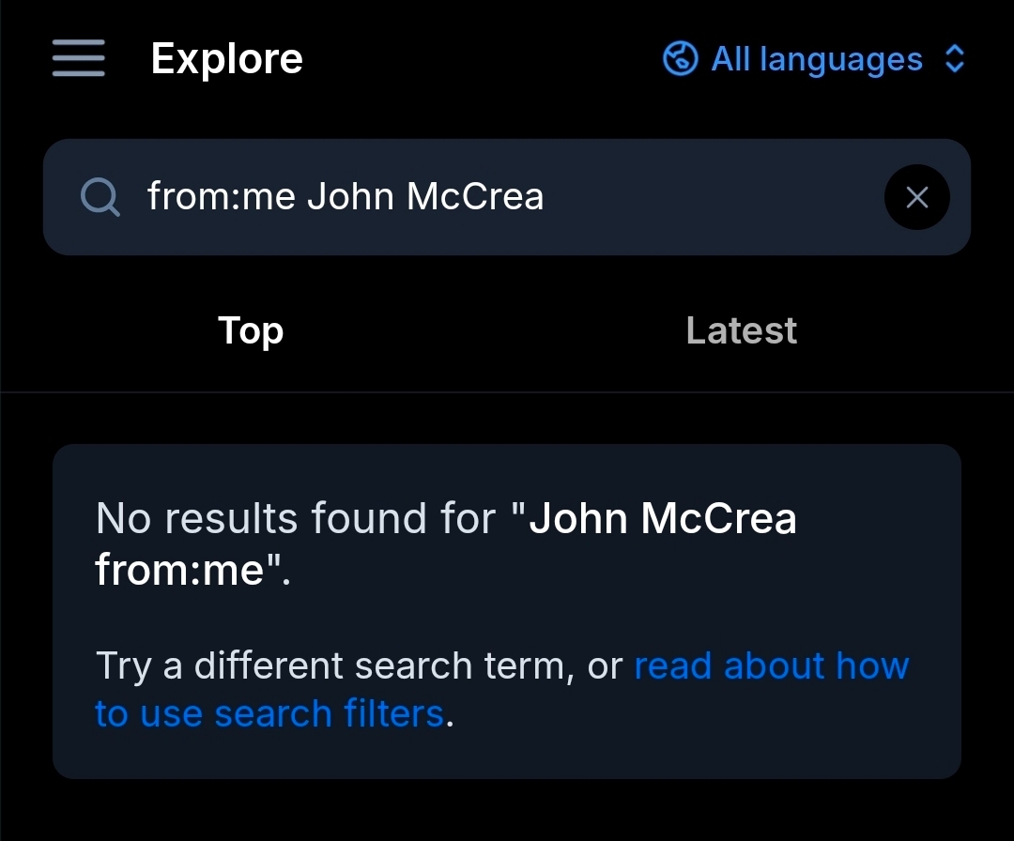This screenshot has width=1014, height=841.
Task: Click the Explore page title
Action: (x=226, y=59)
